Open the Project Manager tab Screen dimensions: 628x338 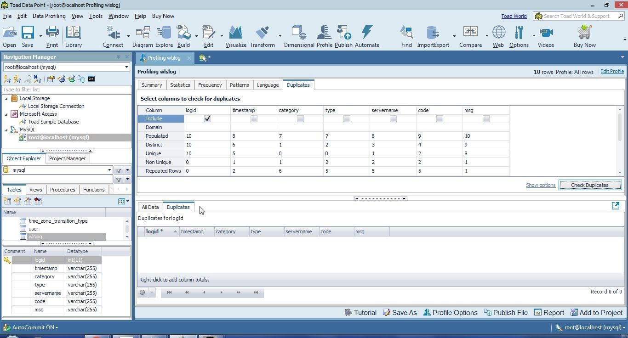point(67,158)
